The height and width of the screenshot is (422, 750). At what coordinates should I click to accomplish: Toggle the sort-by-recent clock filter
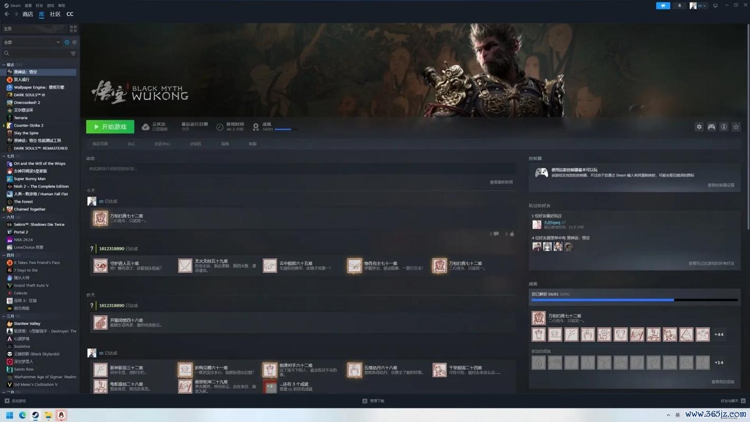tap(67, 42)
